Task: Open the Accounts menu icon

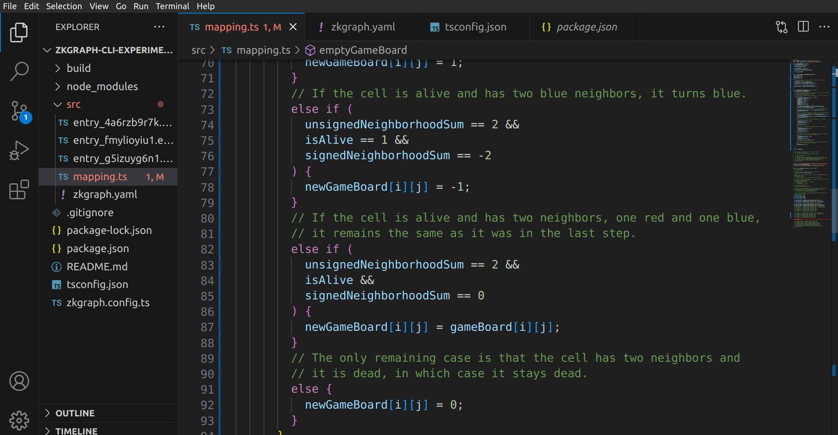Action: click(x=19, y=381)
